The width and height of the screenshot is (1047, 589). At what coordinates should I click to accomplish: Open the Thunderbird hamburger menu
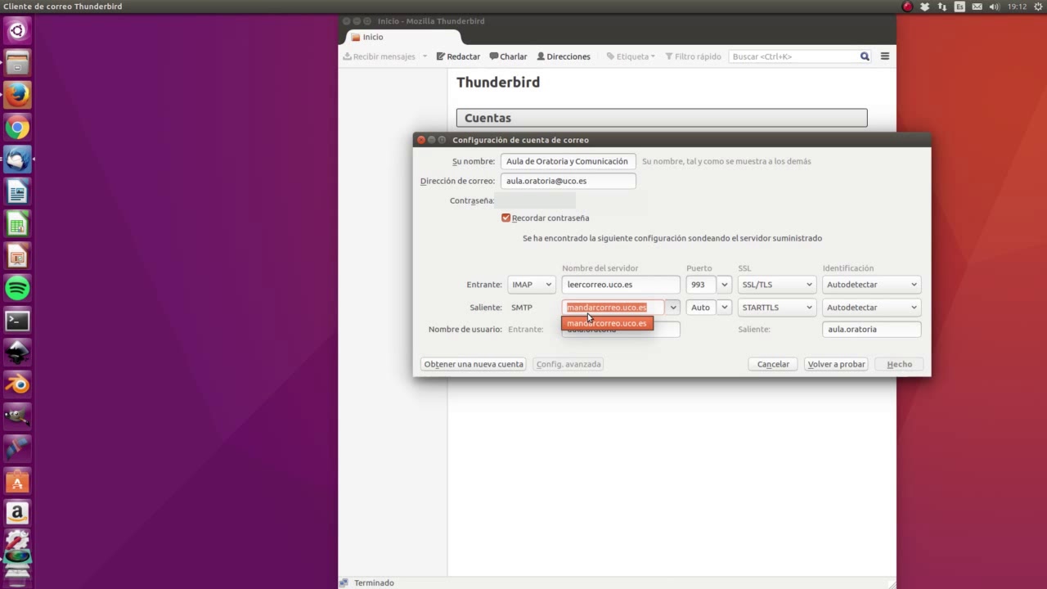pyautogui.click(x=885, y=56)
